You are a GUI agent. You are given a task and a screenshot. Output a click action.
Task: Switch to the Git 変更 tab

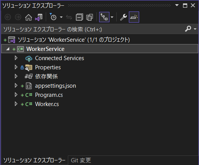pos(81,160)
